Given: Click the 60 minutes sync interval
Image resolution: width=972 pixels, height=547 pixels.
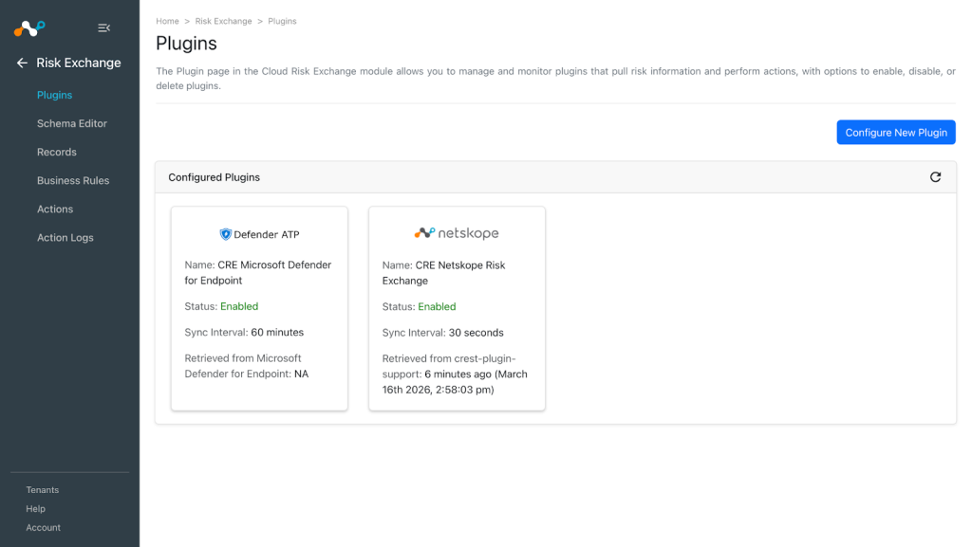Looking at the screenshot, I should click(x=277, y=333).
